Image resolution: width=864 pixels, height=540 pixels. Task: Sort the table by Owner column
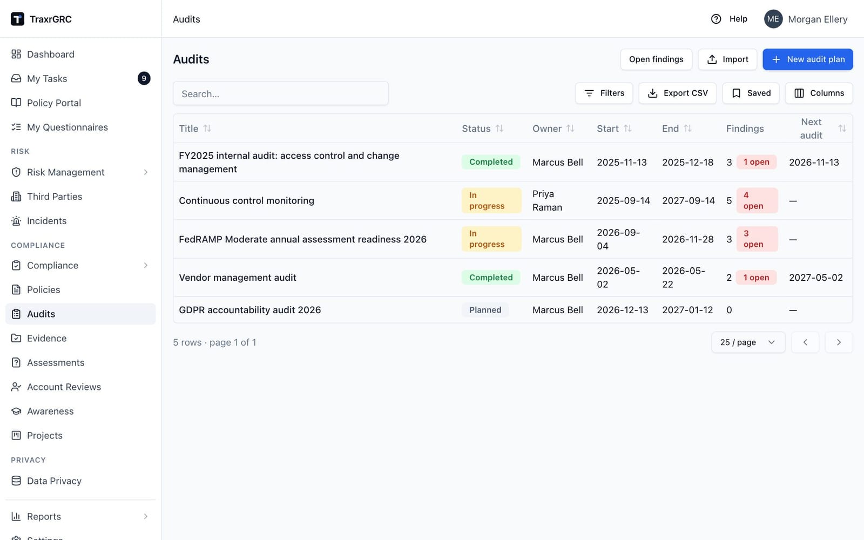coord(553,129)
